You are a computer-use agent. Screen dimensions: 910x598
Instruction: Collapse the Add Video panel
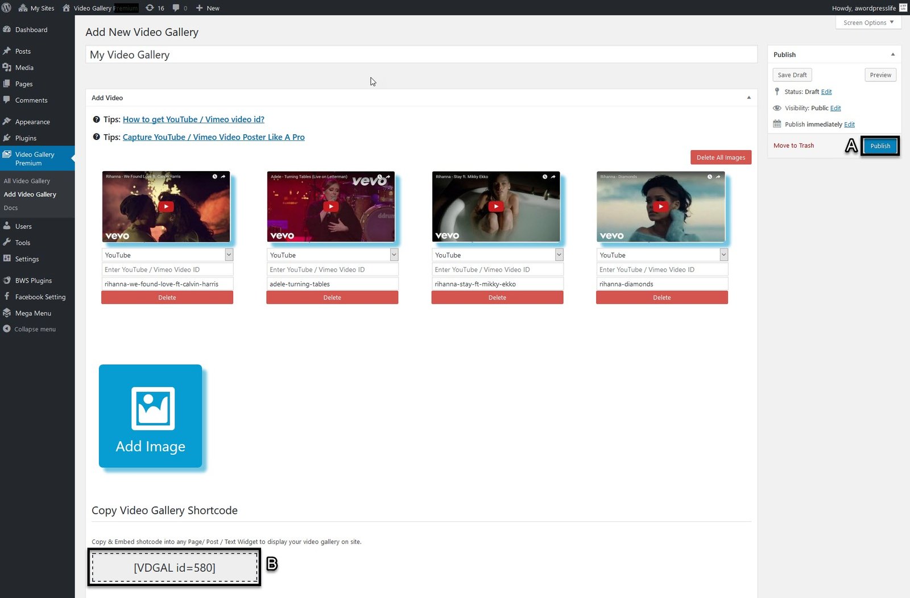pyautogui.click(x=748, y=98)
